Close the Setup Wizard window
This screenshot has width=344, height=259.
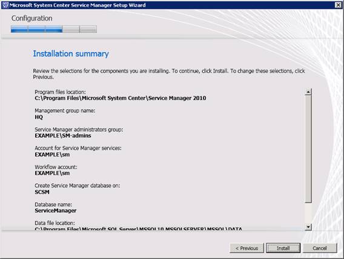tap(338, 5)
